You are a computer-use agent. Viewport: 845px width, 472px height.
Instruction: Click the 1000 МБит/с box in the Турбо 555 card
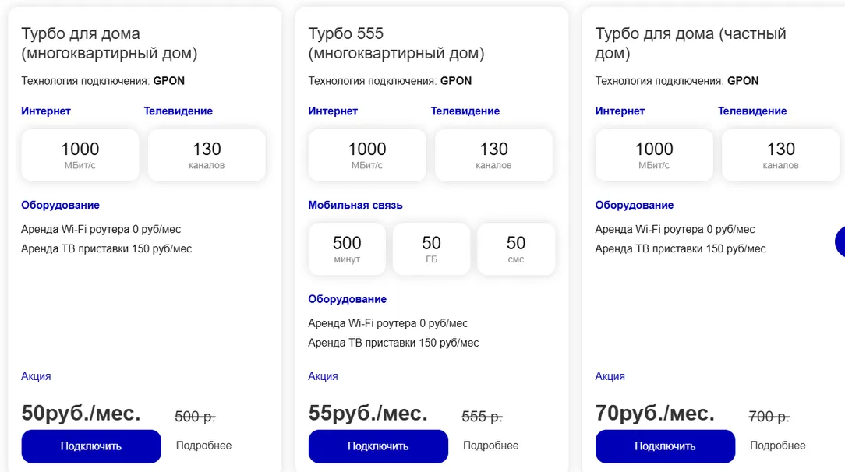click(367, 155)
